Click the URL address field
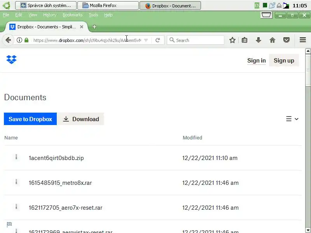311x233 pixels. click(87, 40)
